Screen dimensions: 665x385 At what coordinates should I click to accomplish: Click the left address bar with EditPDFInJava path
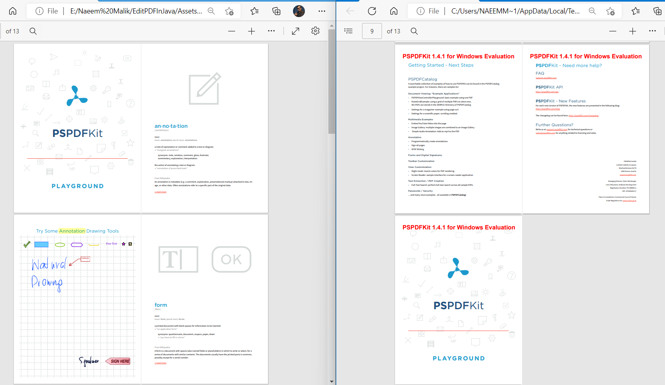[136, 11]
